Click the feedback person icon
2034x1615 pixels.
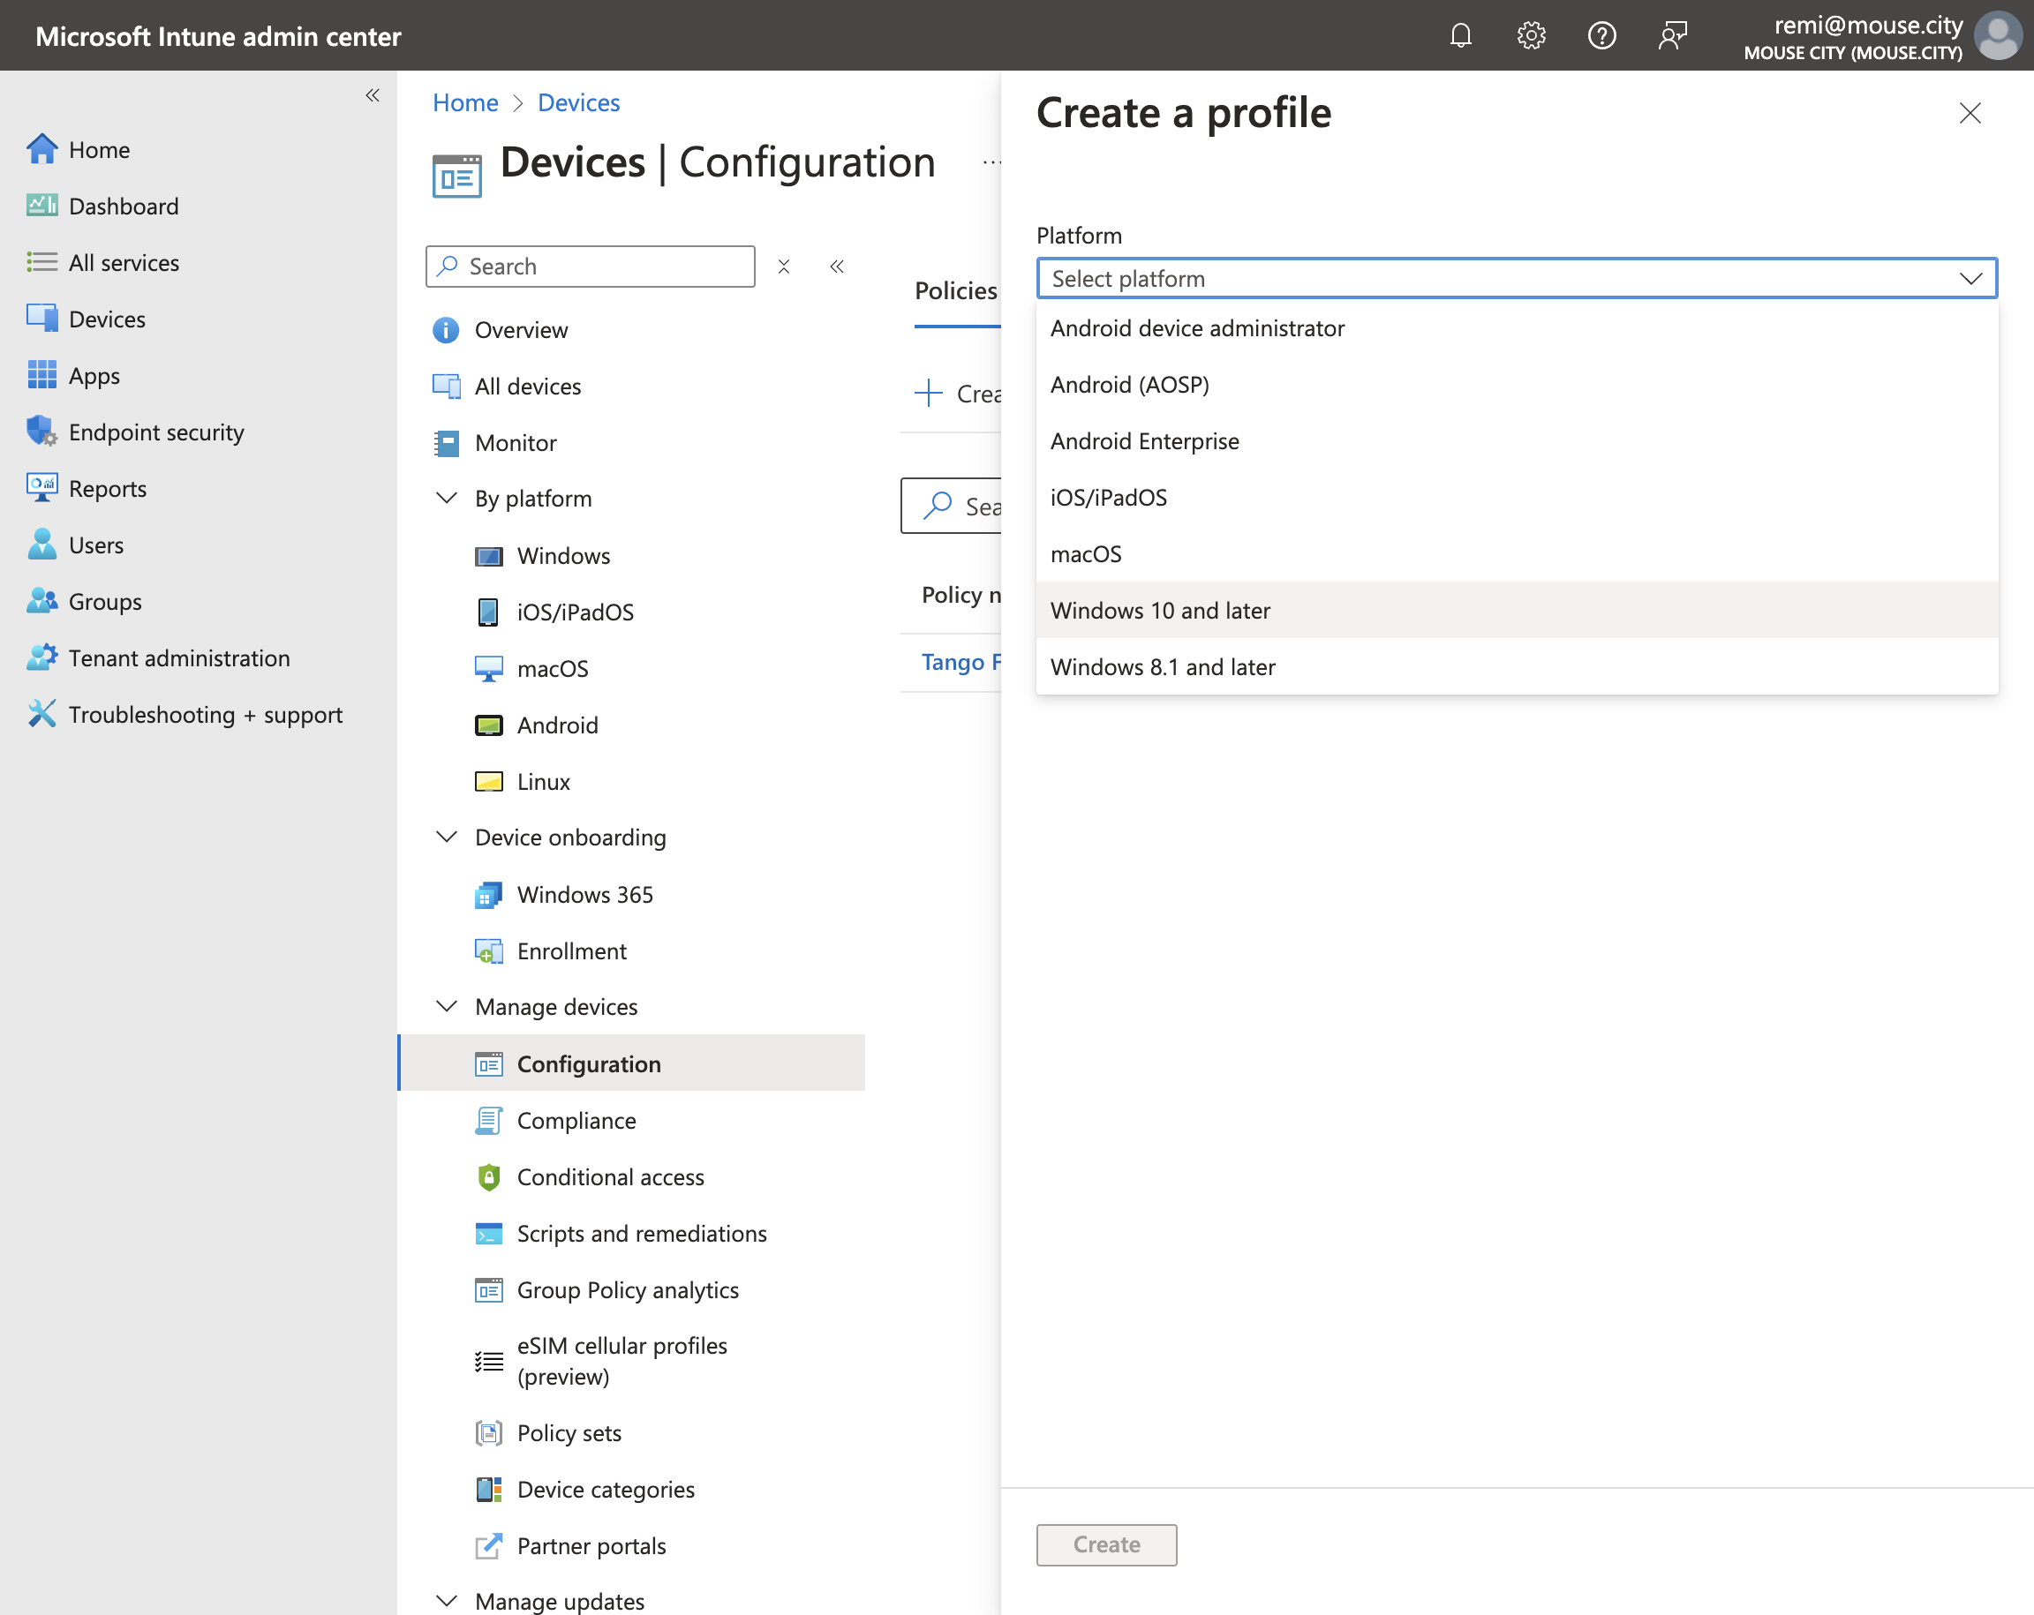point(1672,36)
